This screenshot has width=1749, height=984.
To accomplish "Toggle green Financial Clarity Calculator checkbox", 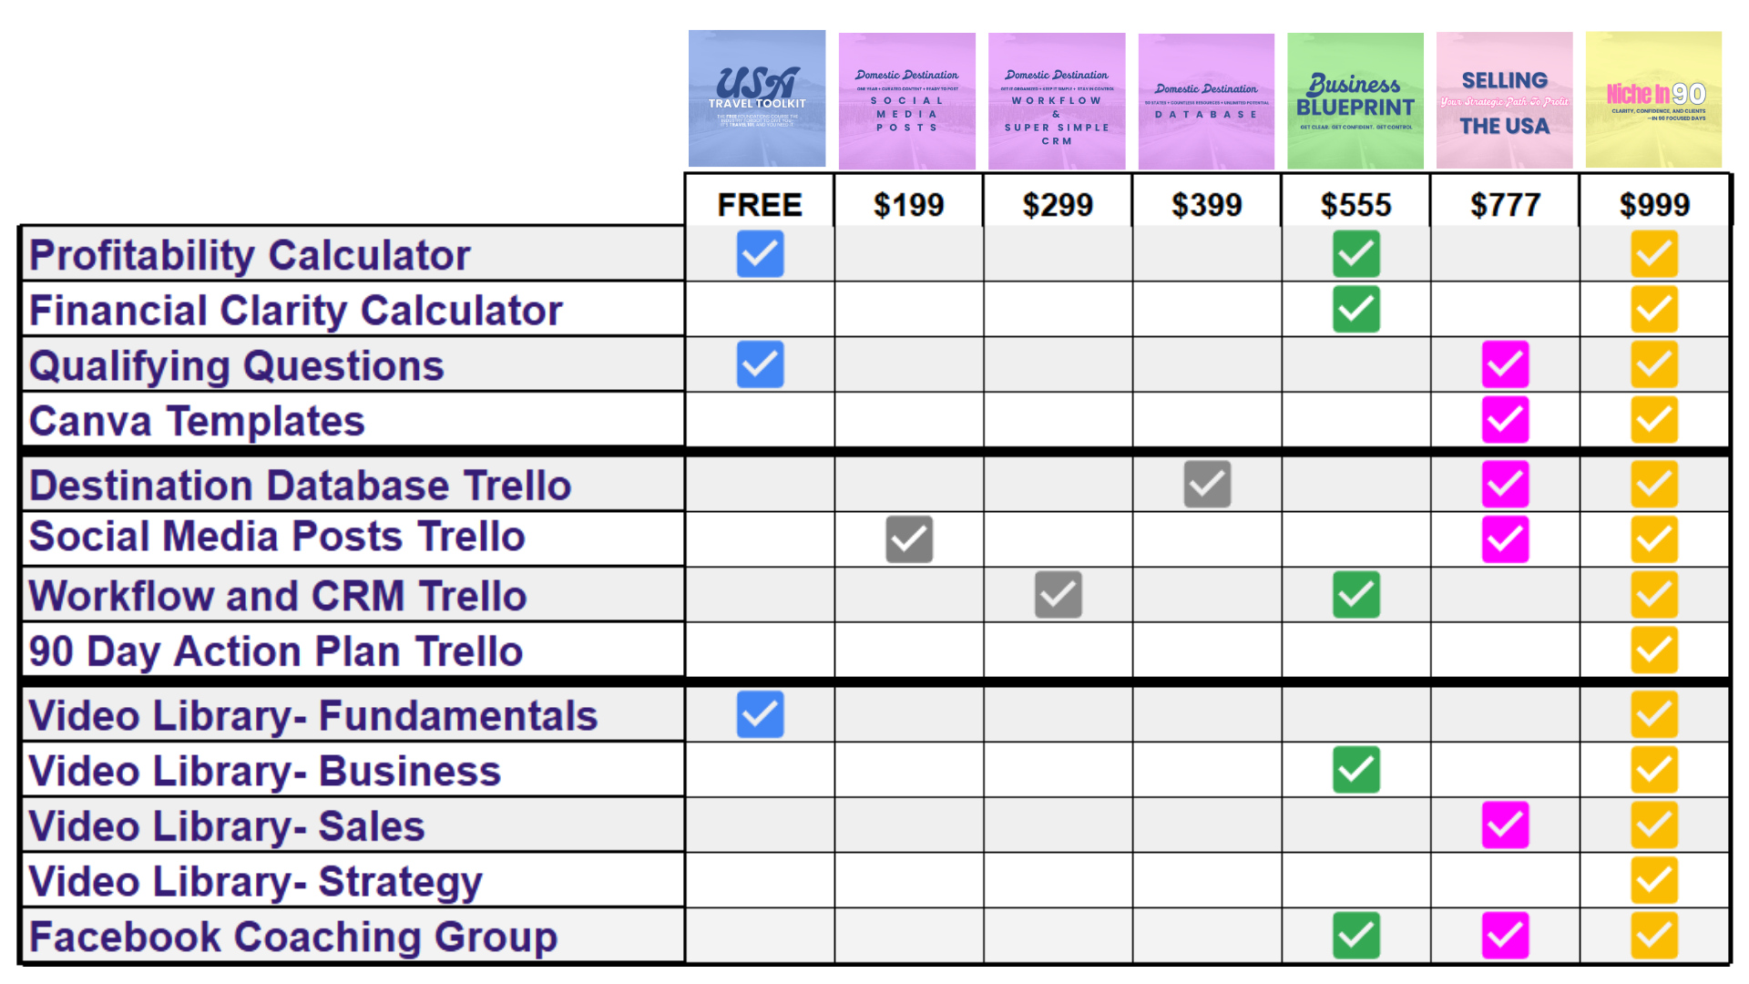I will click(x=1356, y=309).
